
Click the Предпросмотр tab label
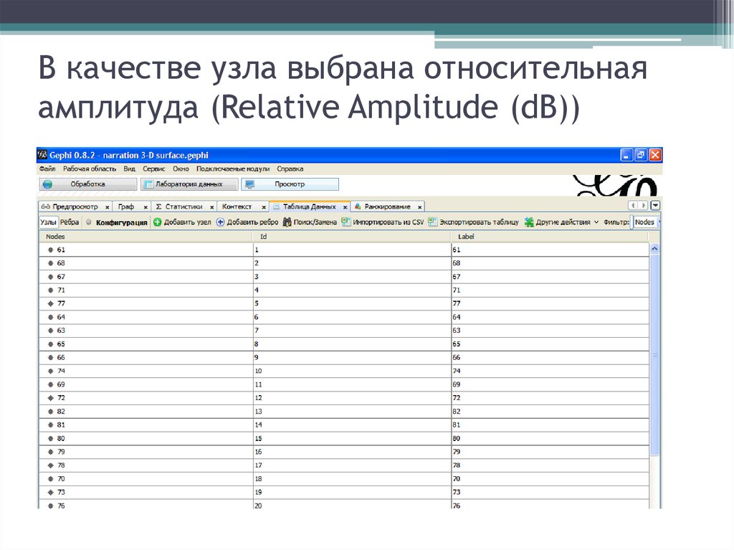75,206
